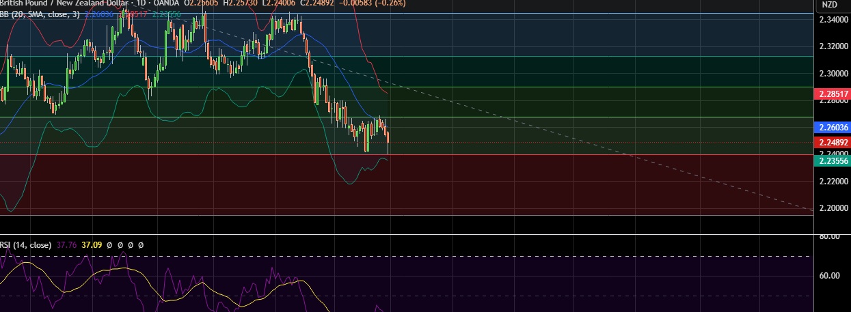Click the 2.20000 price axis label
The width and height of the screenshot is (851, 312).
(x=833, y=208)
